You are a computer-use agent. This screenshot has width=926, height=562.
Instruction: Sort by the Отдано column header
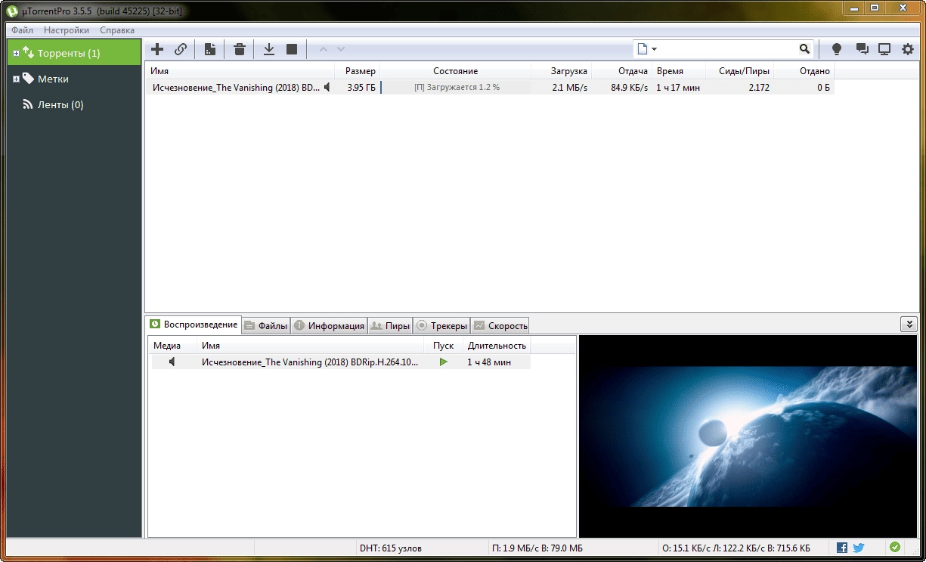[x=804, y=71]
